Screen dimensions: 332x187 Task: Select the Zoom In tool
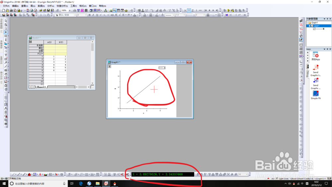point(6,25)
